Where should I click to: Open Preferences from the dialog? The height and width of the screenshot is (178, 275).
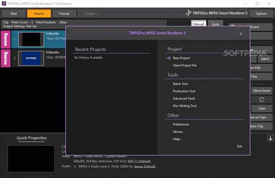[181, 124]
